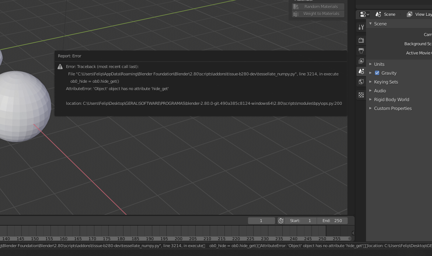Click the "ob0_hide = ob0.hide_get()" line in report
Viewport: 432px width, 256px height.
tap(95, 81)
